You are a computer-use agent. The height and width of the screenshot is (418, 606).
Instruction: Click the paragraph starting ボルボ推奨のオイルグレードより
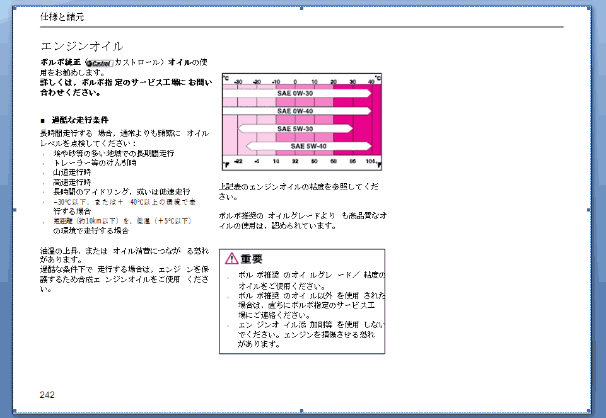[303, 221]
